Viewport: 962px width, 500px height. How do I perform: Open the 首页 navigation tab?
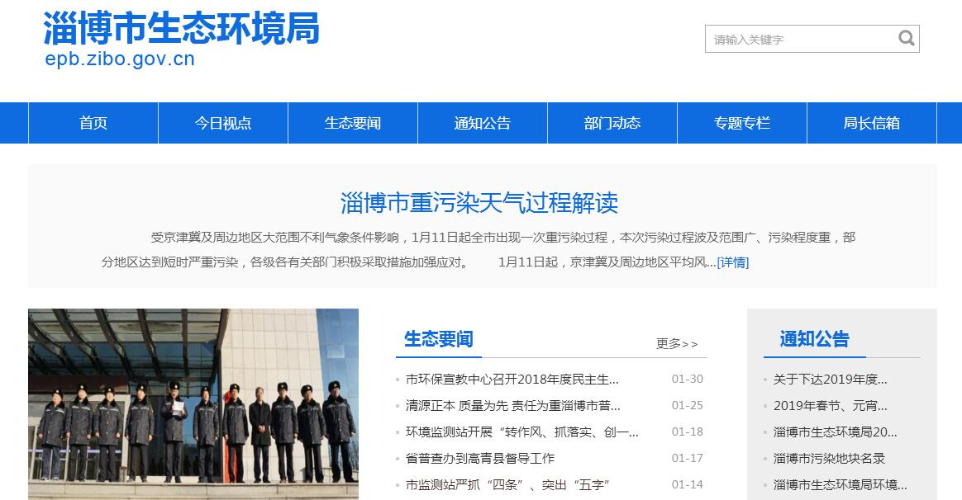click(93, 123)
